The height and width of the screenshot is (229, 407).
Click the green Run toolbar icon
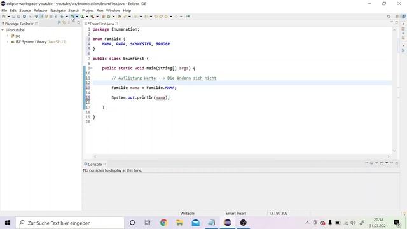pyautogui.click(x=72, y=17)
